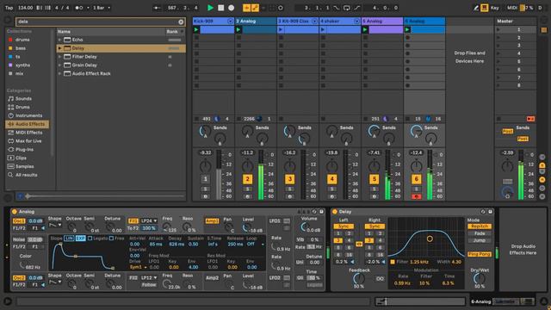Click the Delay Dry/Wet knob
The width and height of the screenshot is (551, 310).
pyautogui.click(x=479, y=278)
